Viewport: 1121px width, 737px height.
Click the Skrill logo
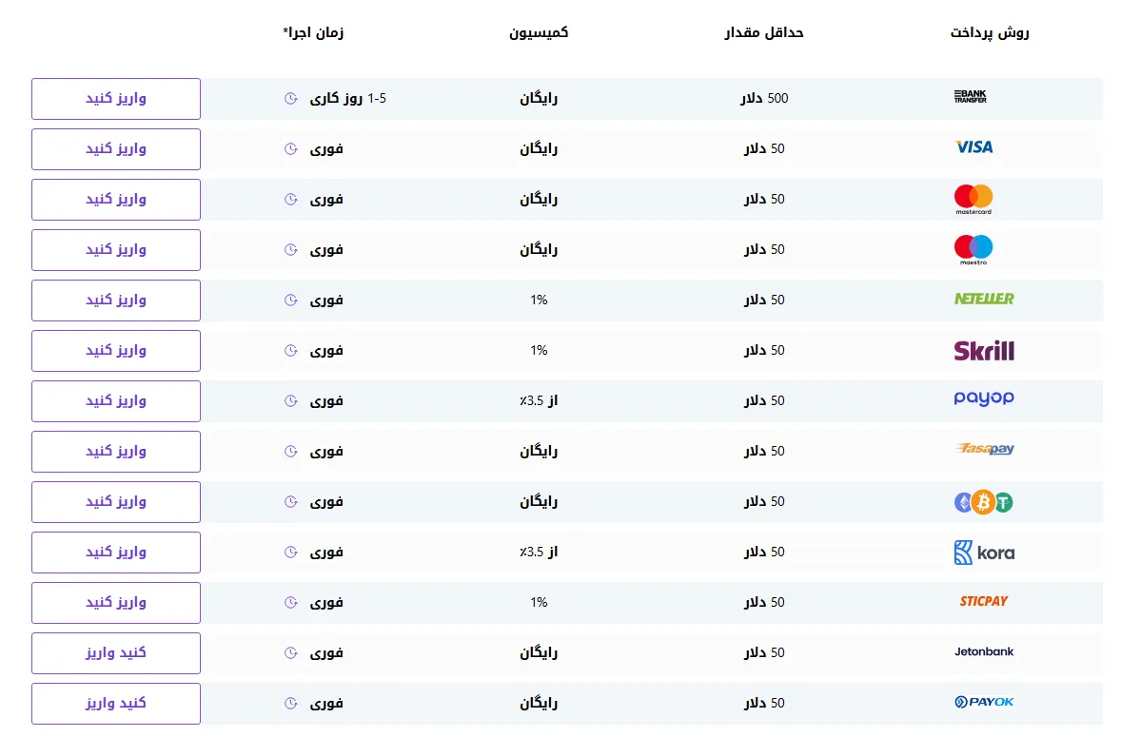pyautogui.click(x=984, y=350)
